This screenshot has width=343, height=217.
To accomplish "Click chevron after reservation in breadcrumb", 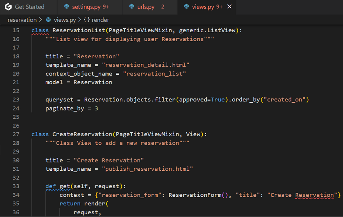I will [40, 20].
